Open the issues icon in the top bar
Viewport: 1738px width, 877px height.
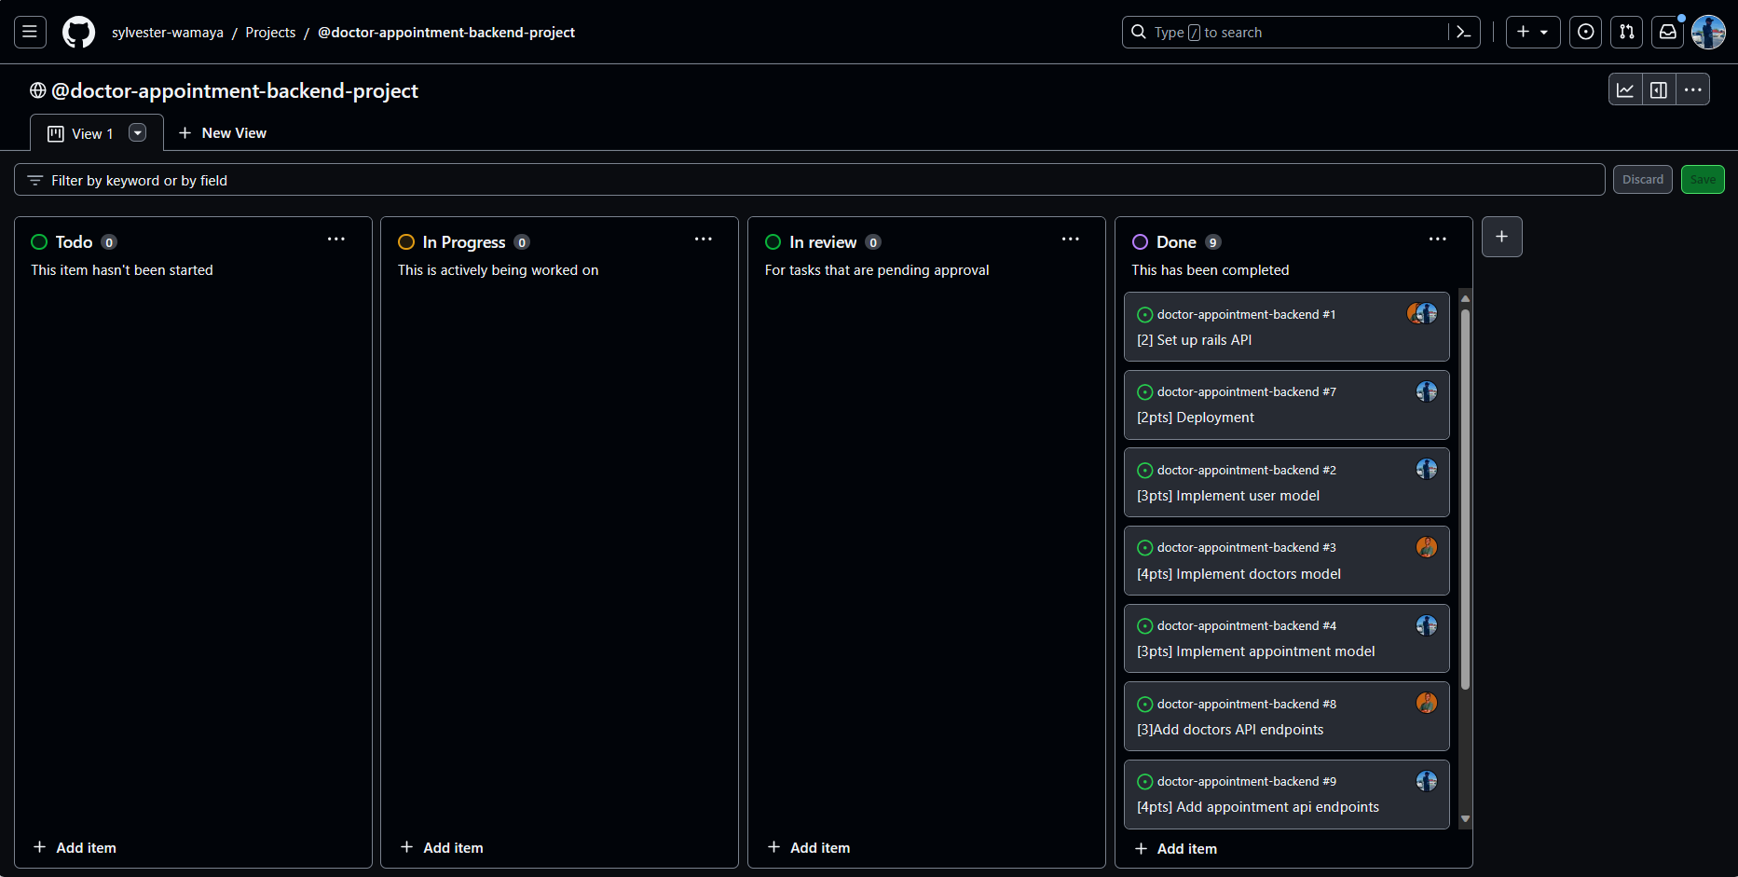pos(1585,32)
